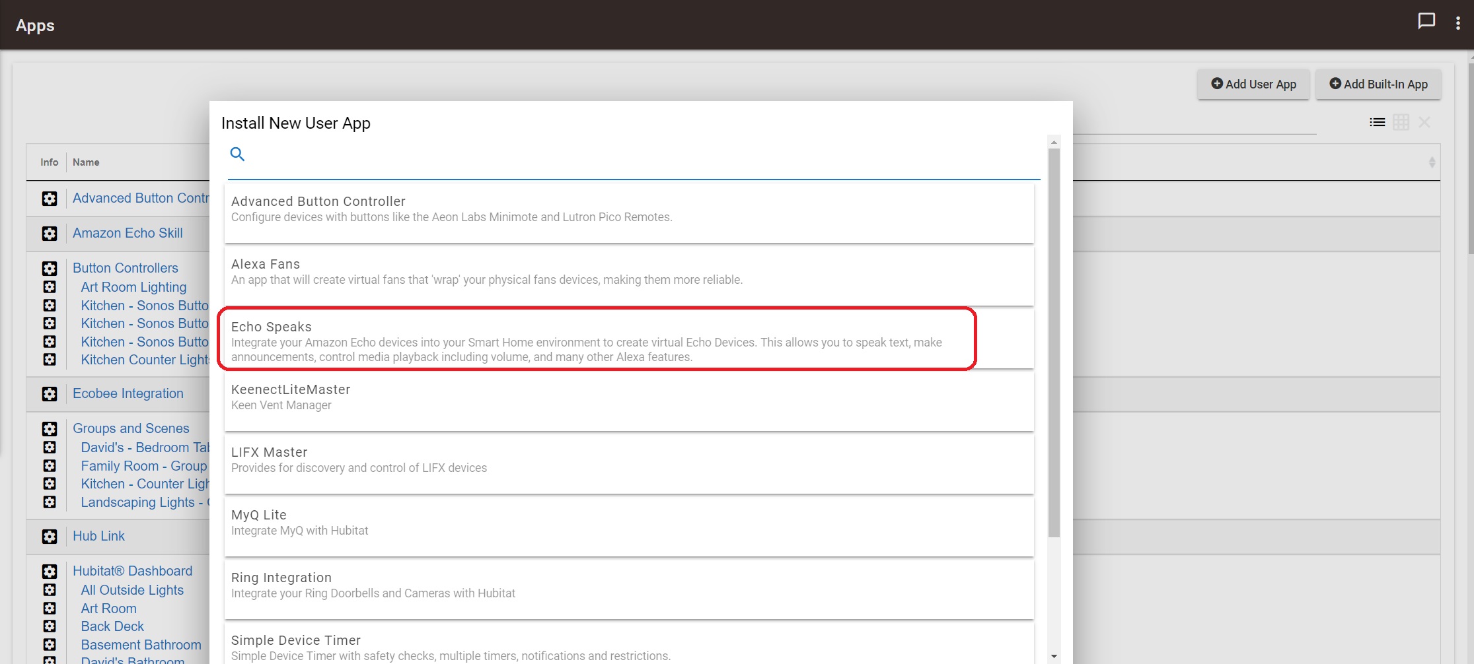Screen dimensions: 1474x664
Task: Select KeenectLiteMaster user app
Action: point(629,401)
